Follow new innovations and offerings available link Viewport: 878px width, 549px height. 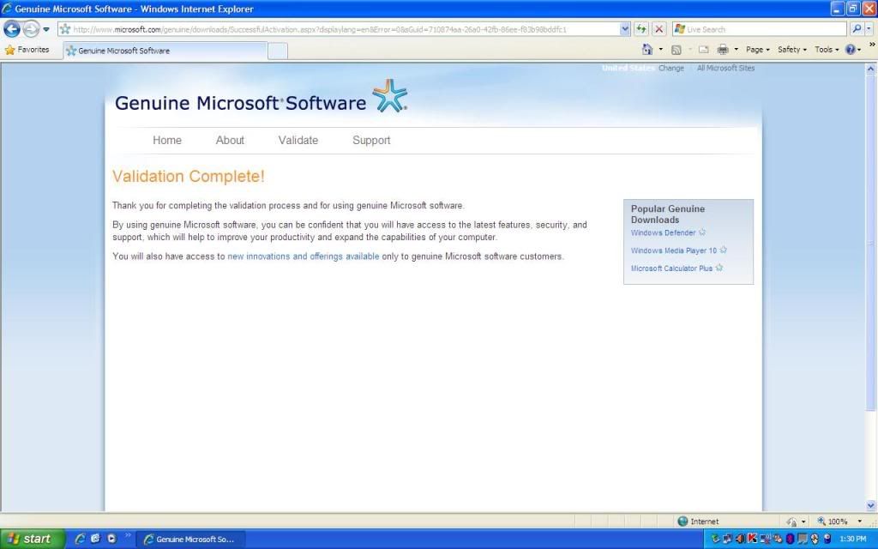(303, 256)
